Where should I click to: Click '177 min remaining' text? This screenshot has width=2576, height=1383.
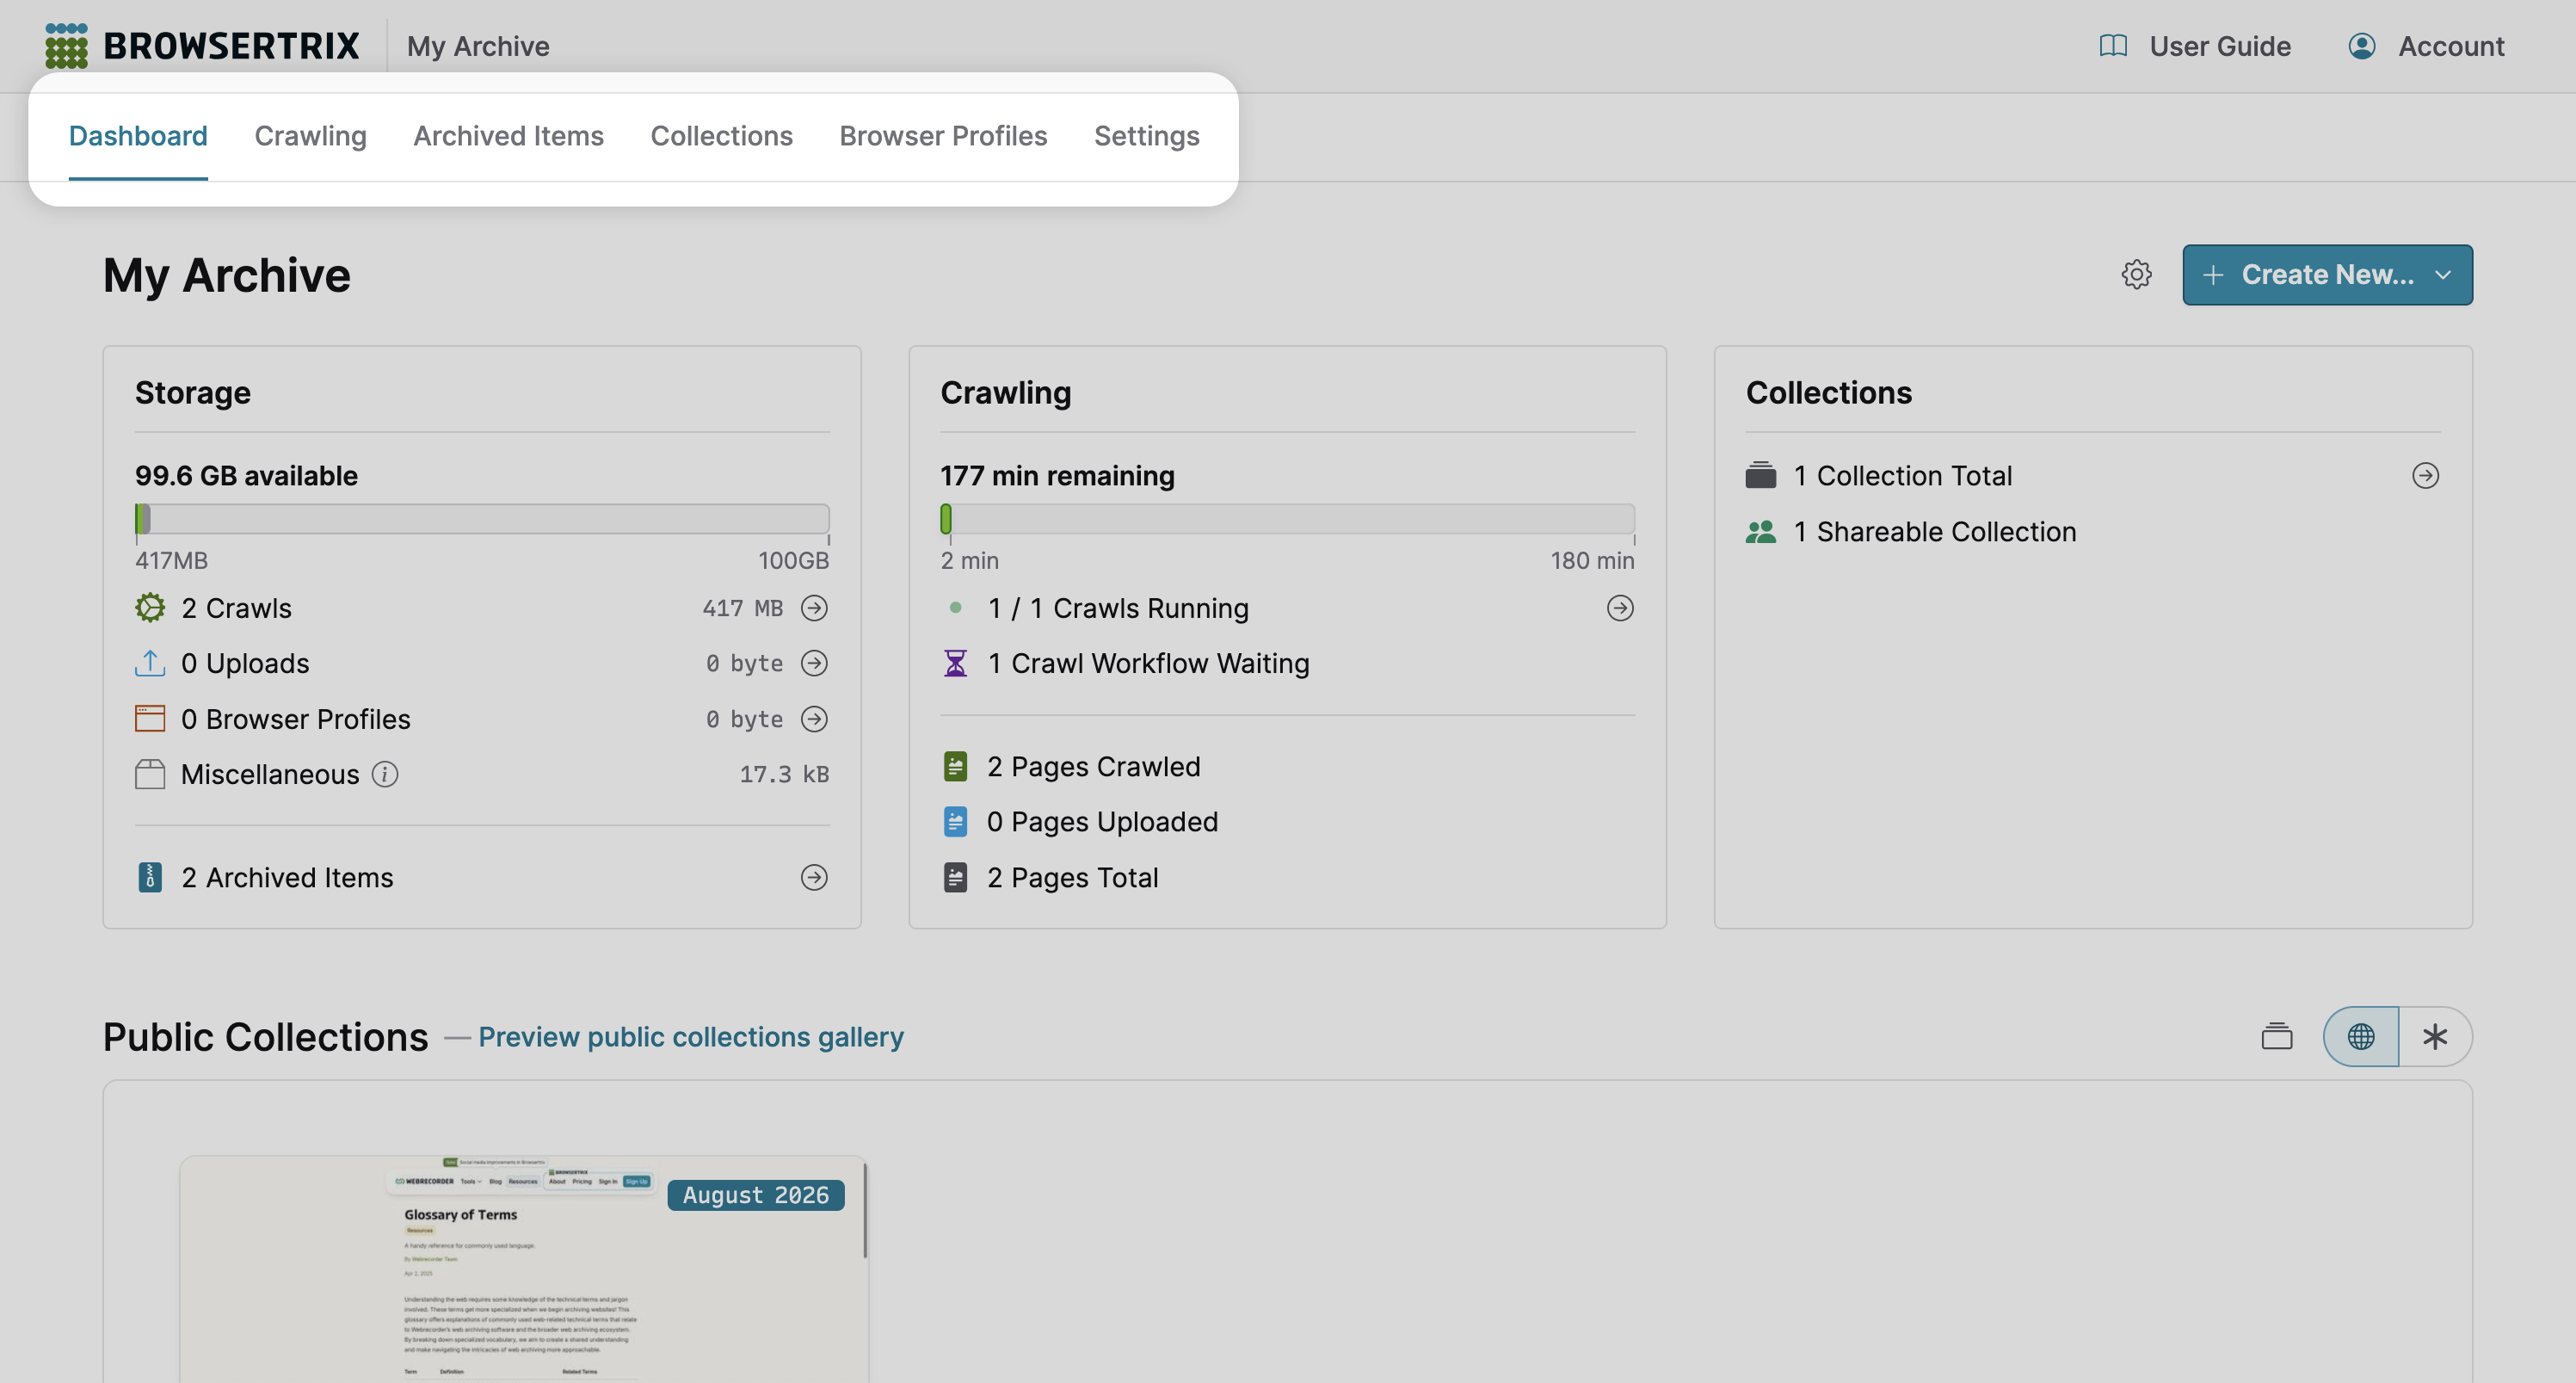[1057, 475]
